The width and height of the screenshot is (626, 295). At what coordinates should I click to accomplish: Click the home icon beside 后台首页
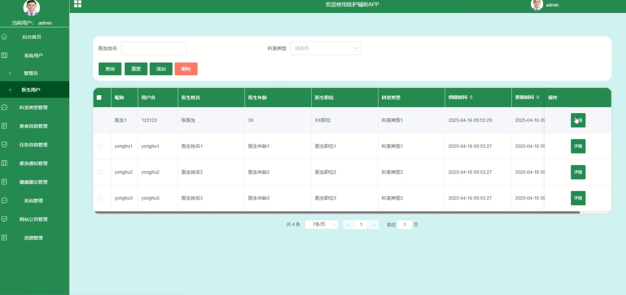point(5,36)
